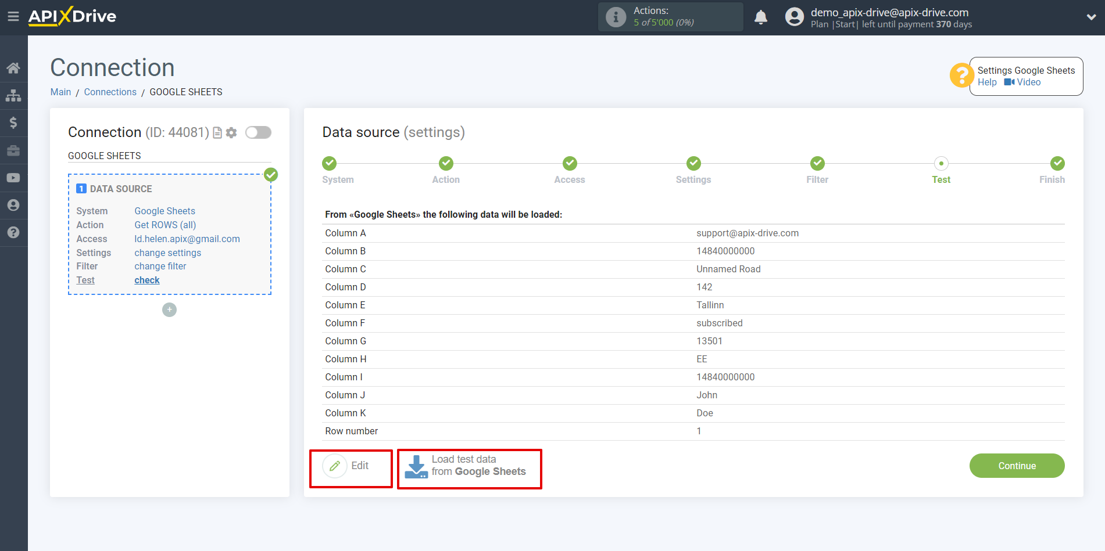
Task: Click the Actions counter panel
Action: pos(670,17)
